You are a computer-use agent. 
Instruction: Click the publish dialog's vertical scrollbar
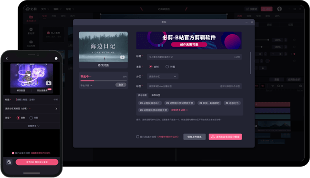click(250, 63)
